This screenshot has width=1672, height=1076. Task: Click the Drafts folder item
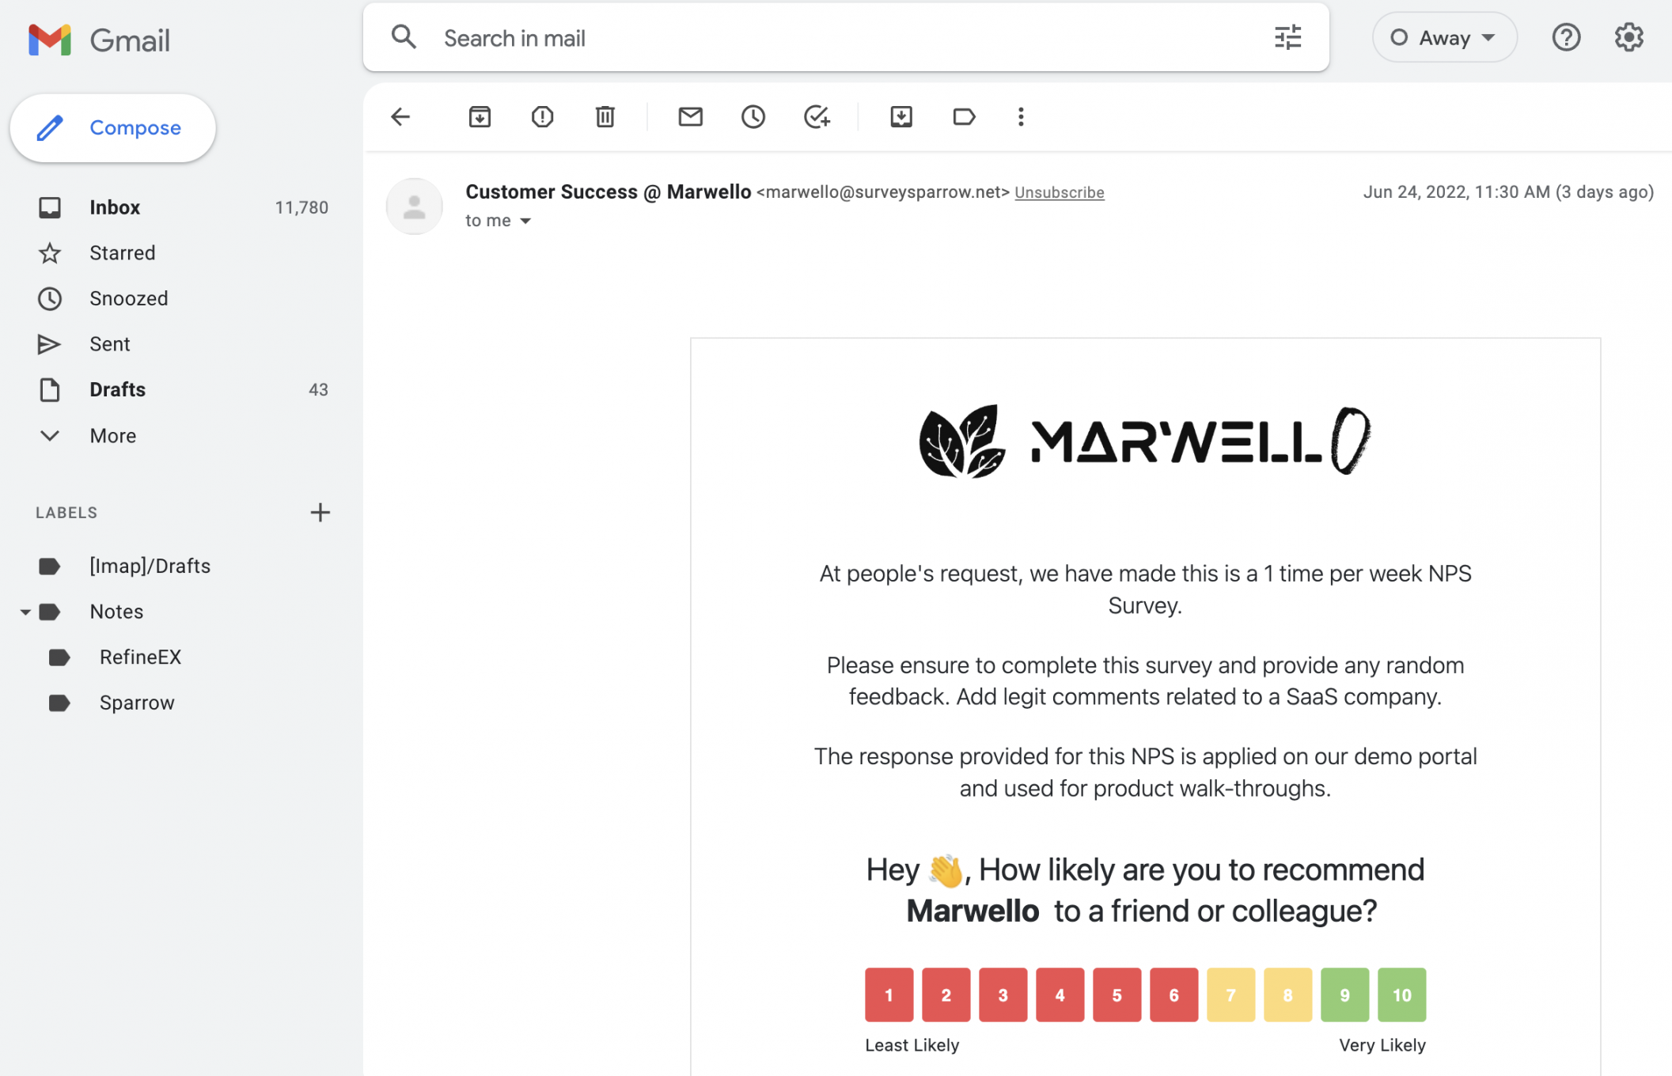click(x=117, y=388)
